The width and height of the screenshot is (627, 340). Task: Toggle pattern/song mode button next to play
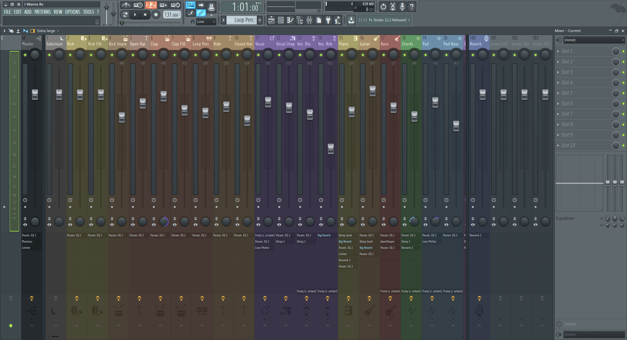tap(125, 14)
